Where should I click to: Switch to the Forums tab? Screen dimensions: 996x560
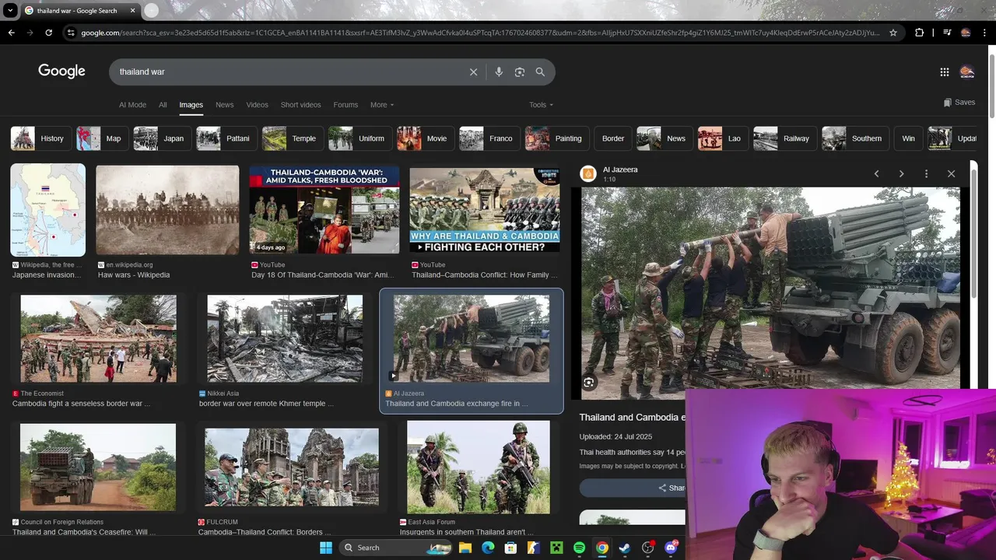point(345,105)
